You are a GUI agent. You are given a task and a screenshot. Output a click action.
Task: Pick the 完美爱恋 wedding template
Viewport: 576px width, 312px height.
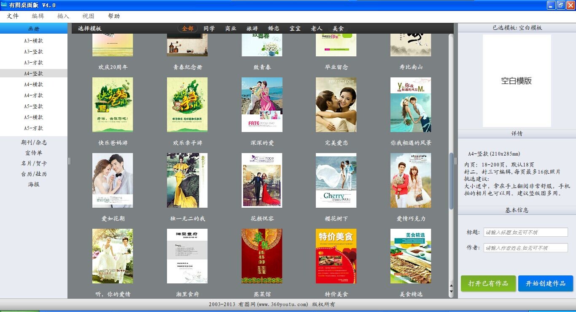click(x=336, y=105)
